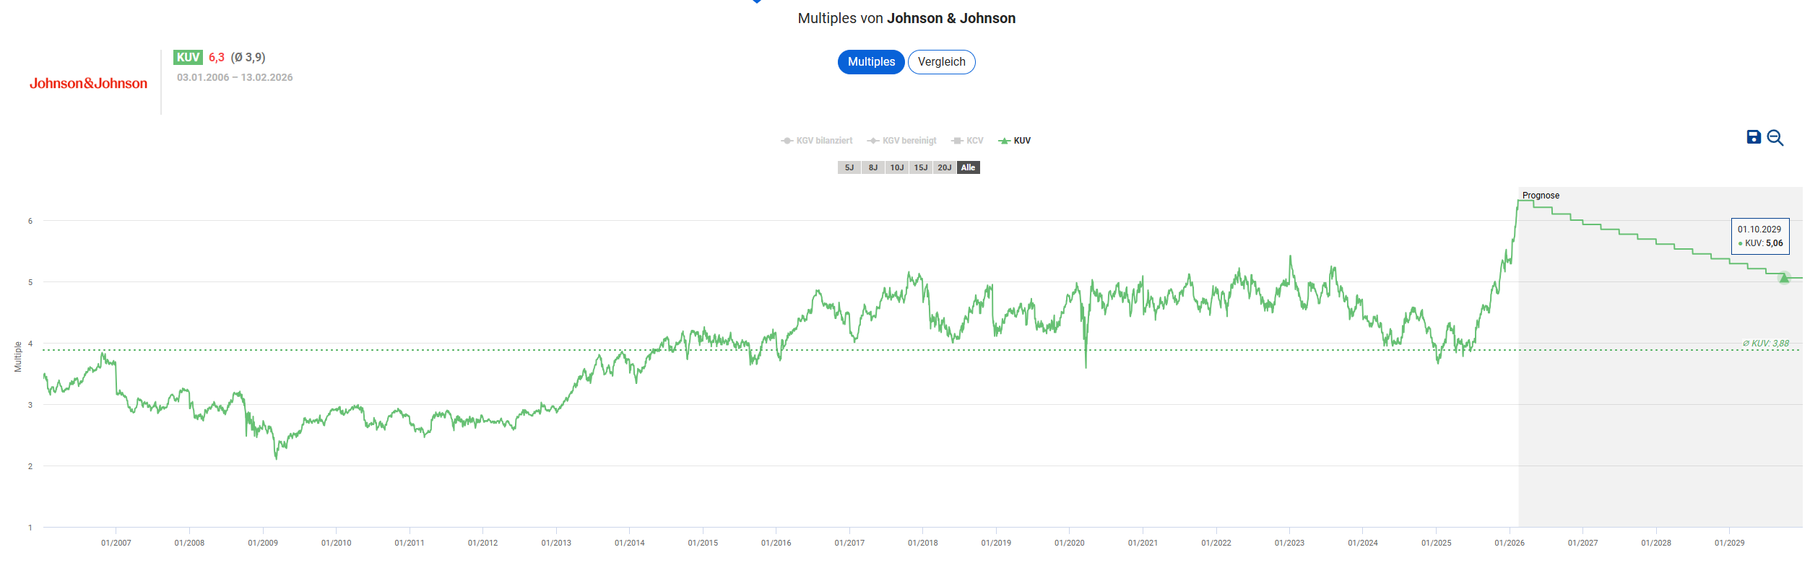
Task: Select the 10J range button
Action: pyautogui.click(x=897, y=167)
